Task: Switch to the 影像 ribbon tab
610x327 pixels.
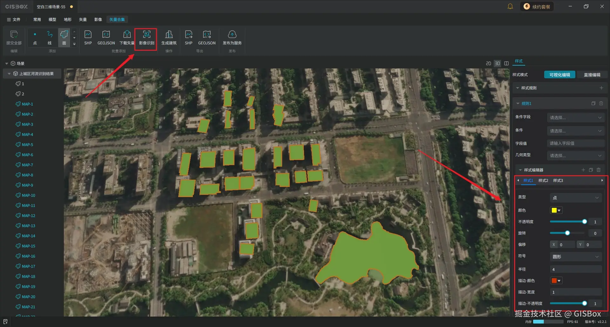Action: [x=98, y=19]
